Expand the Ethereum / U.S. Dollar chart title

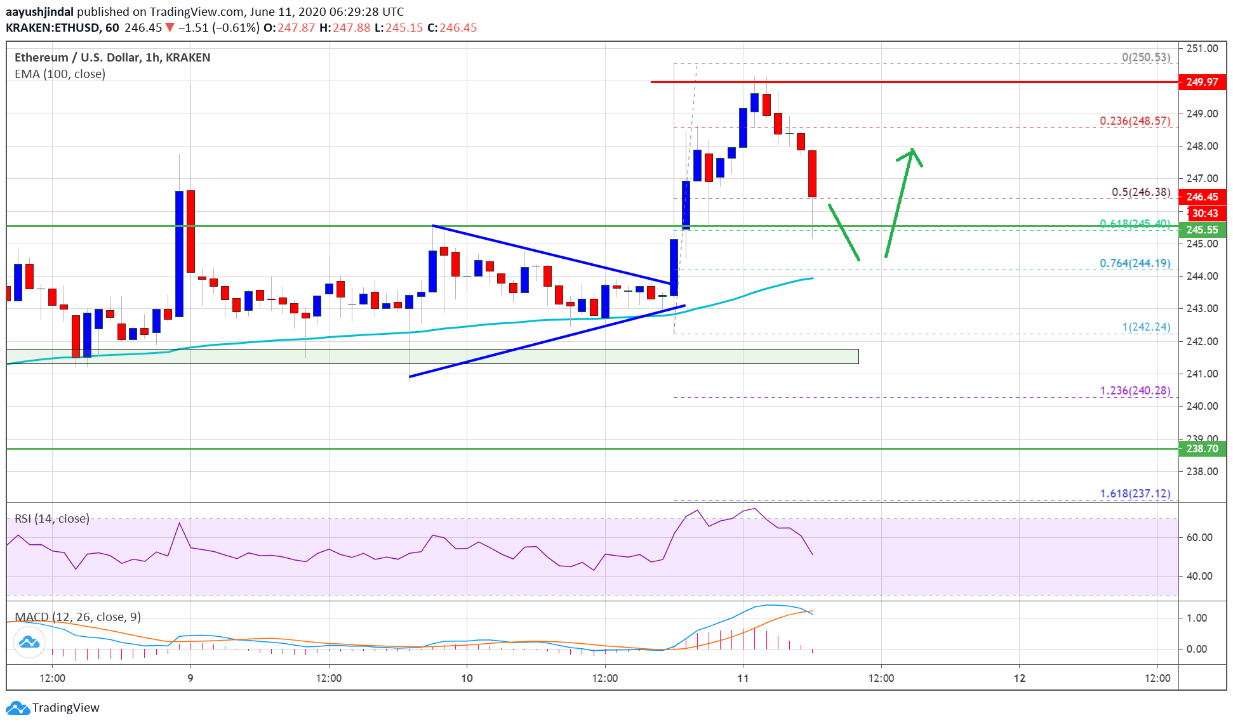click(111, 57)
